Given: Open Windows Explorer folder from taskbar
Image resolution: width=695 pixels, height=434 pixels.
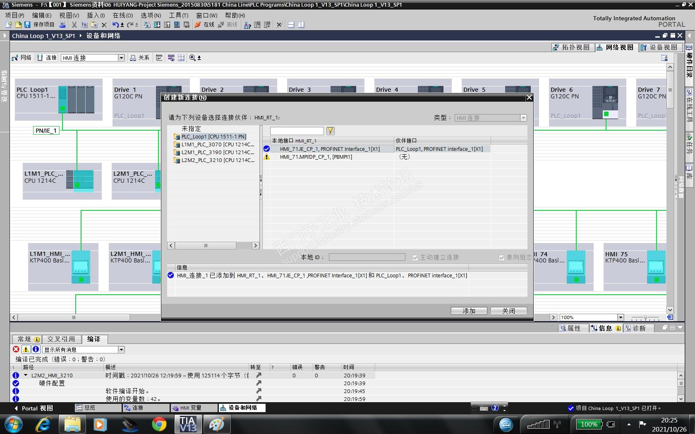Looking at the screenshot, I should pos(72,424).
